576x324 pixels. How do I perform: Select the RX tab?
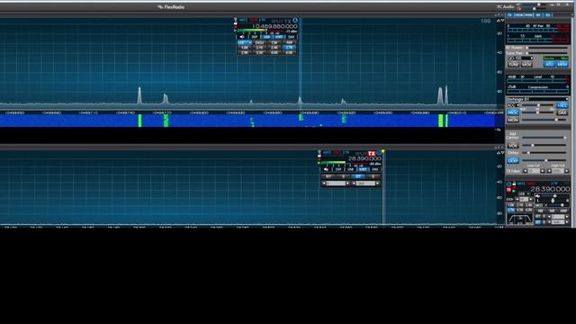(538, 15)
